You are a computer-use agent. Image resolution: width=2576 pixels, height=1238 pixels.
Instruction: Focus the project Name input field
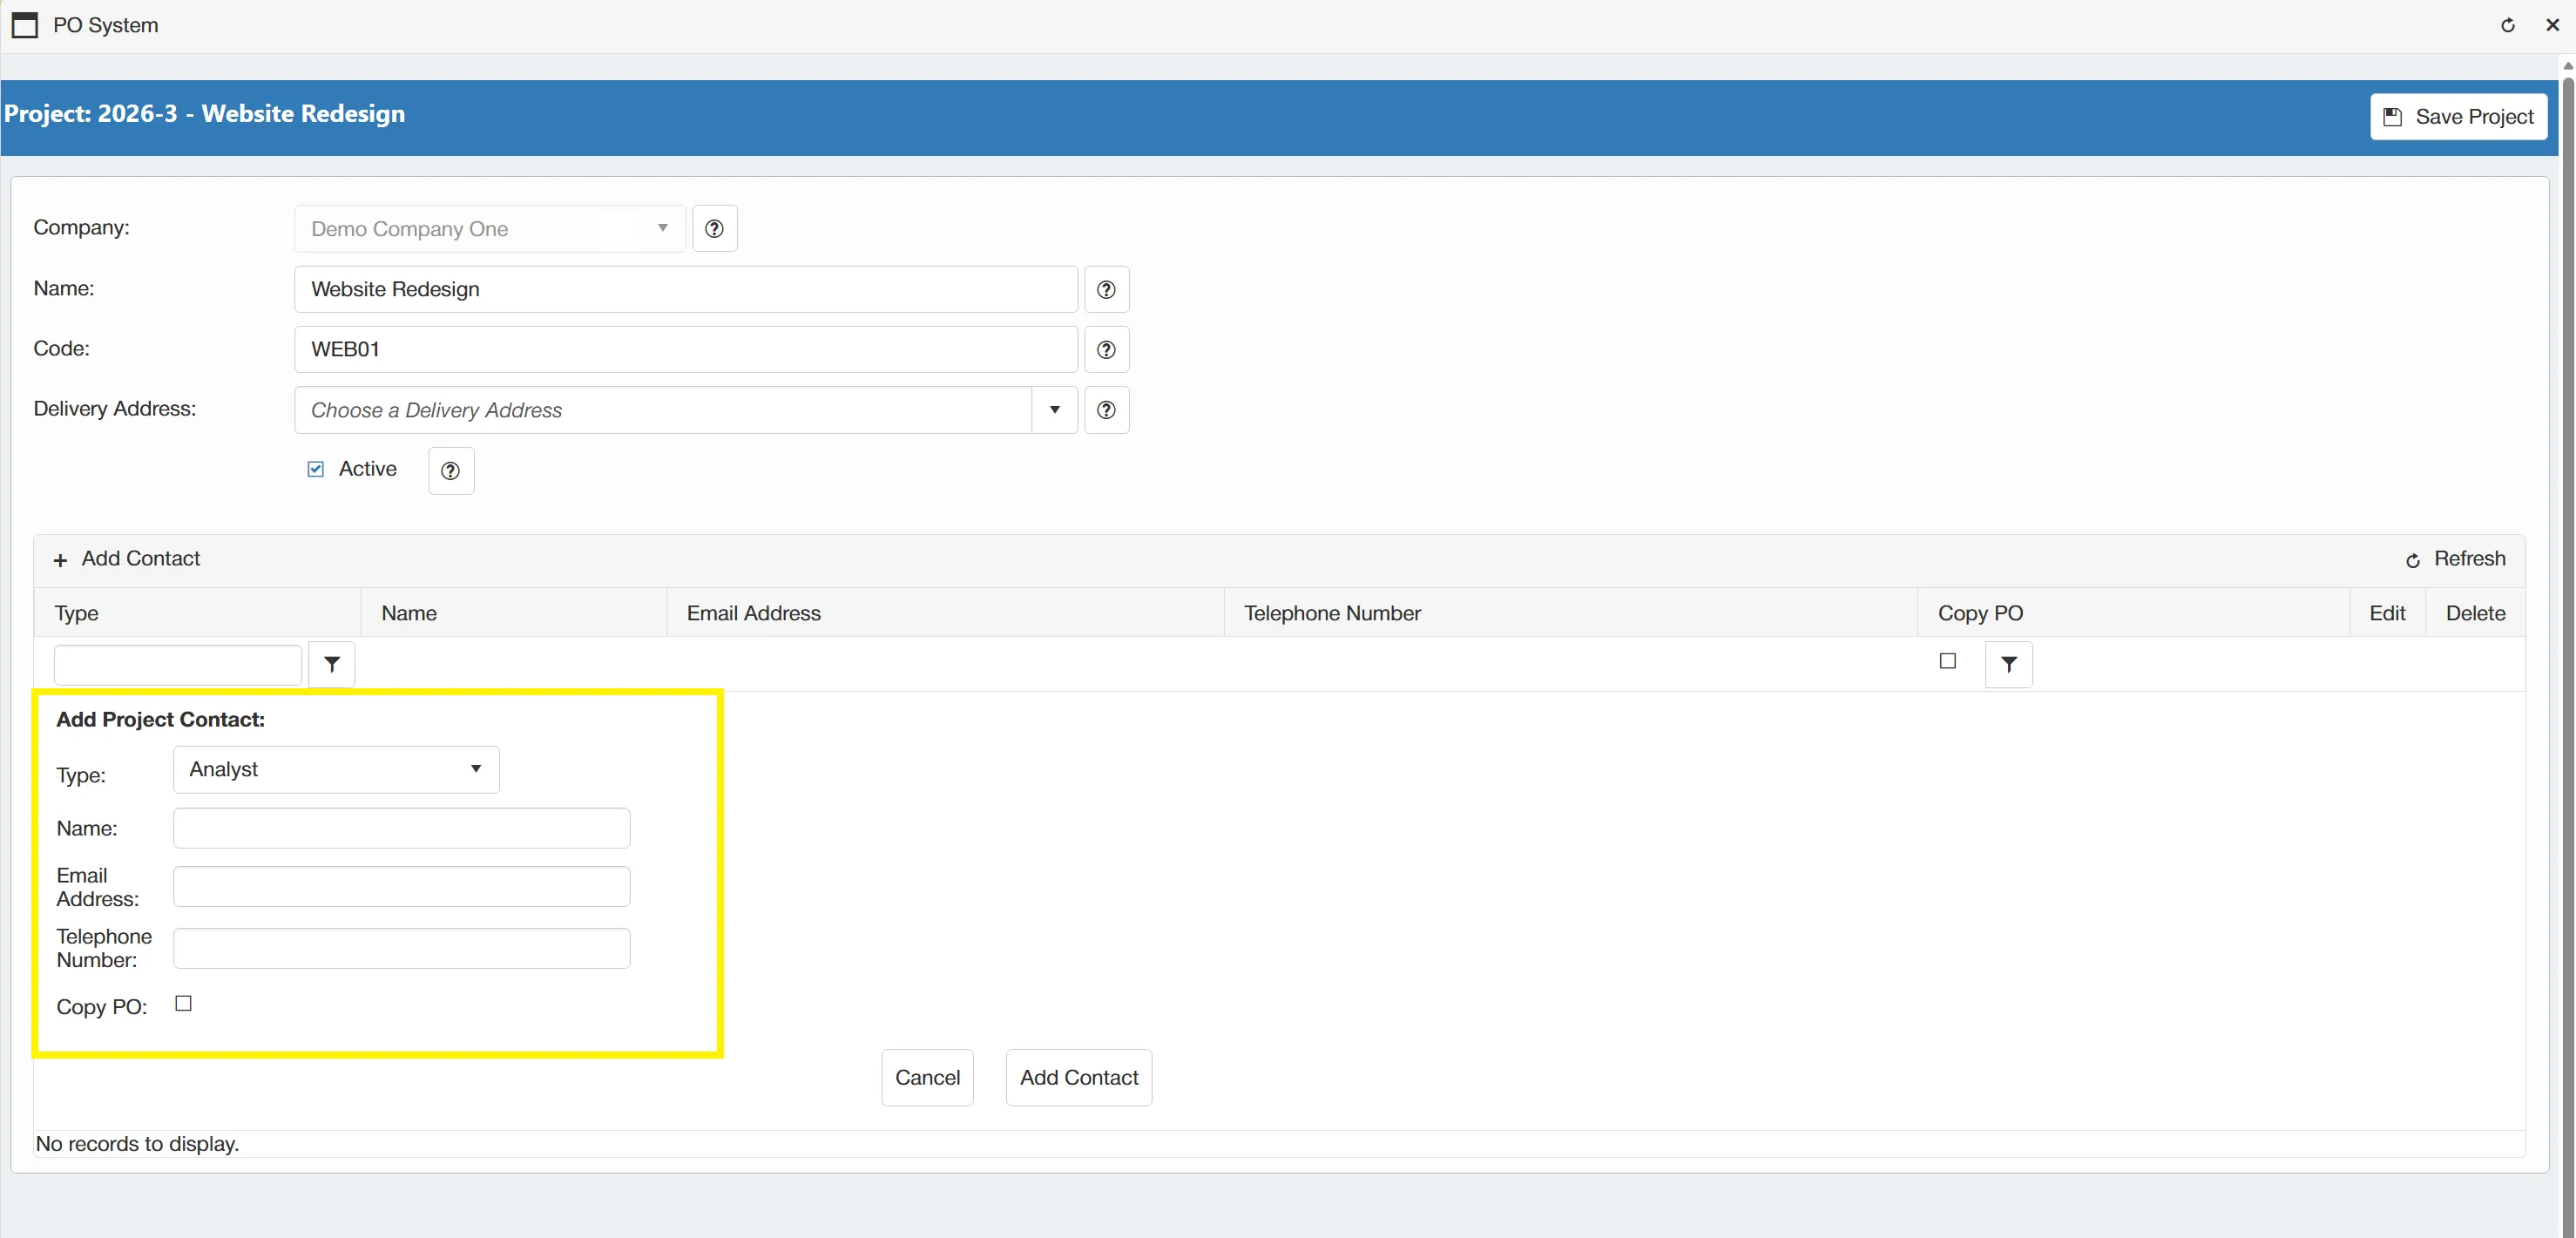pos(686,289)
